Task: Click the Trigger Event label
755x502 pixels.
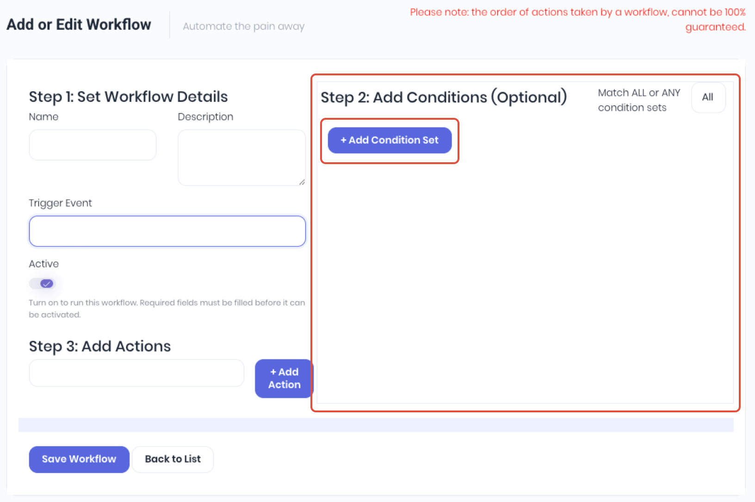Action: (x=60, y=203)
